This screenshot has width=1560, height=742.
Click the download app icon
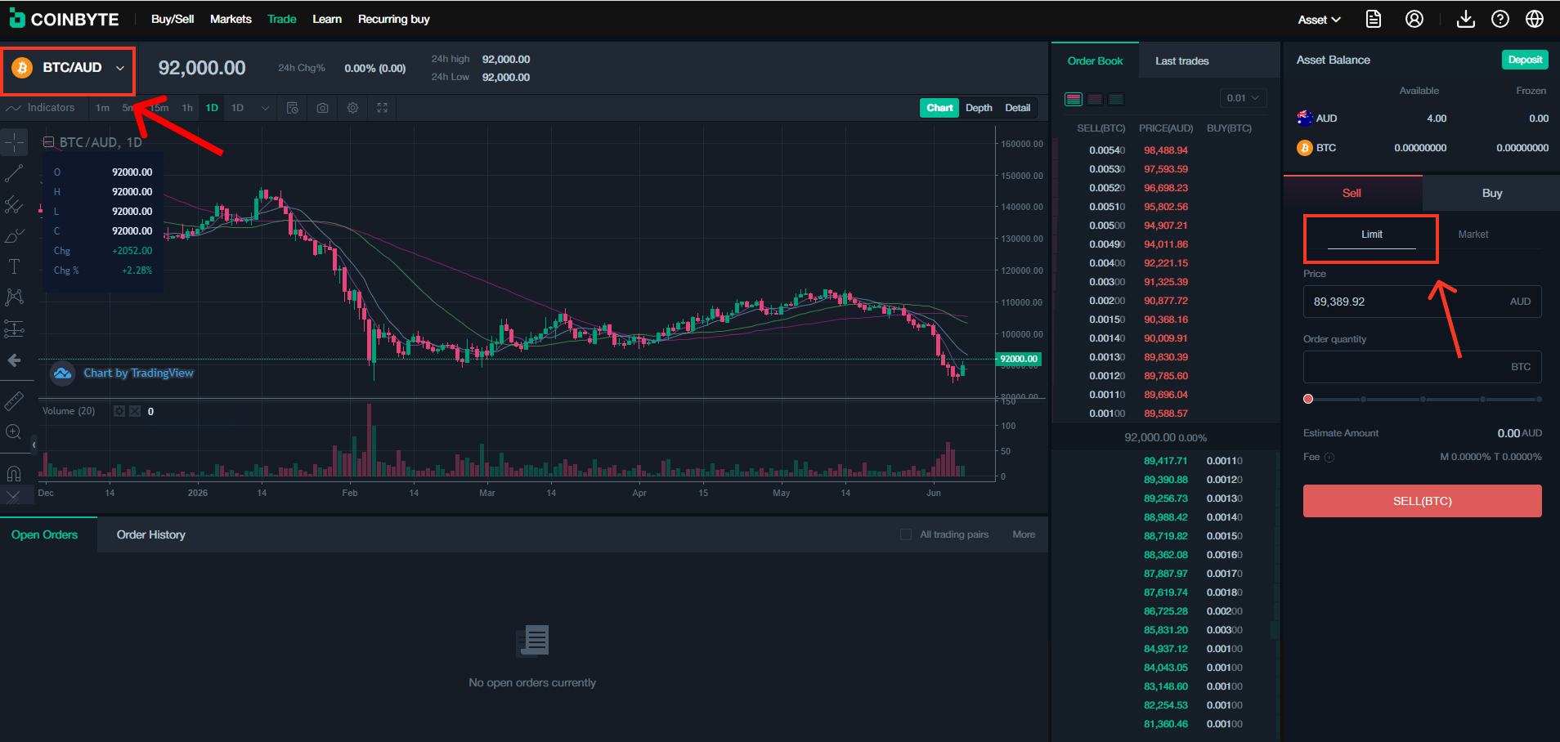point(1466,19)
